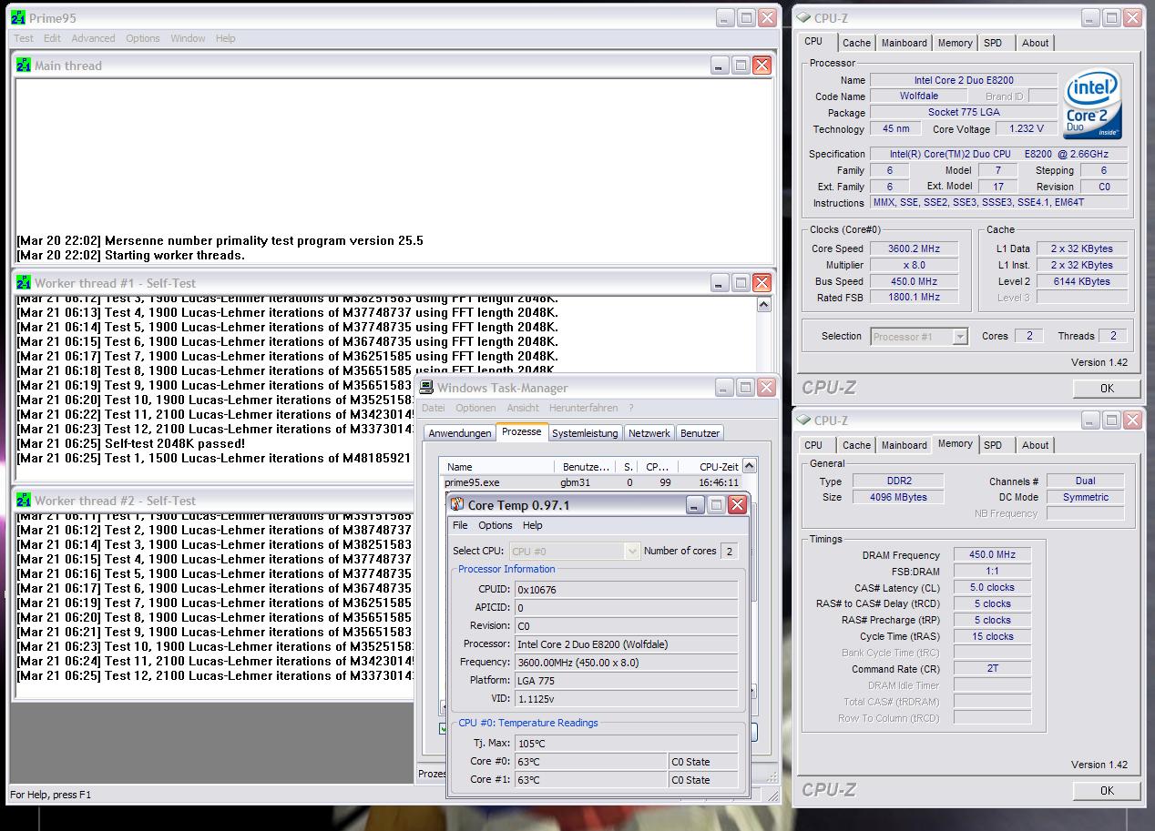1155x831 pixels.
Task: Click the Code Name value 'Wolfdale'
Action: (x=918, y=96)
